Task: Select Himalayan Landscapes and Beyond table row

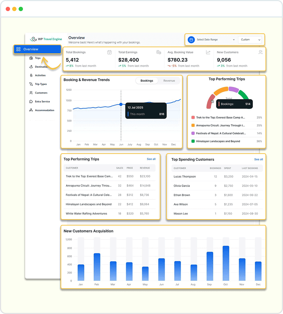Action: [110, 204]
